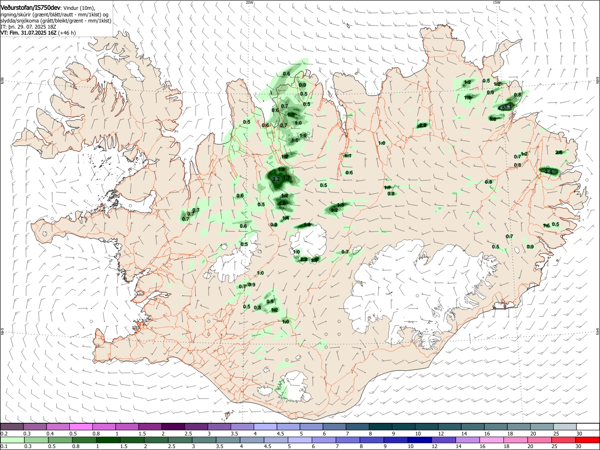This screenshot has height=450, width=600.
Task: Click the "rigning/skúrir" legend description line
Action: (54, 15)
